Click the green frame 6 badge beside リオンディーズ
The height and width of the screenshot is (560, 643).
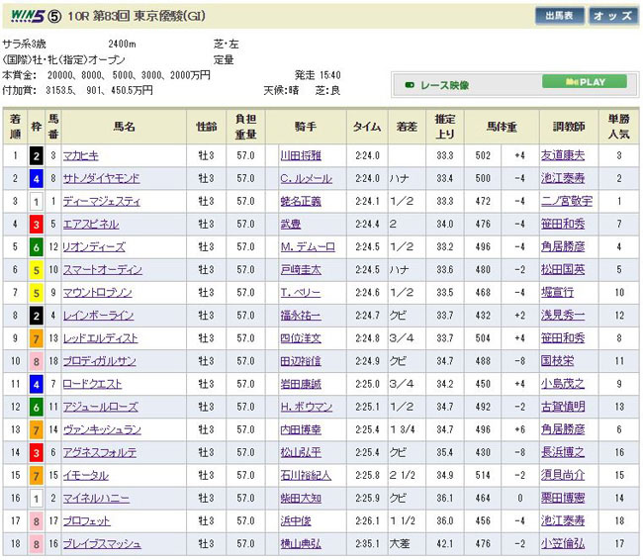tap(37, 246)
